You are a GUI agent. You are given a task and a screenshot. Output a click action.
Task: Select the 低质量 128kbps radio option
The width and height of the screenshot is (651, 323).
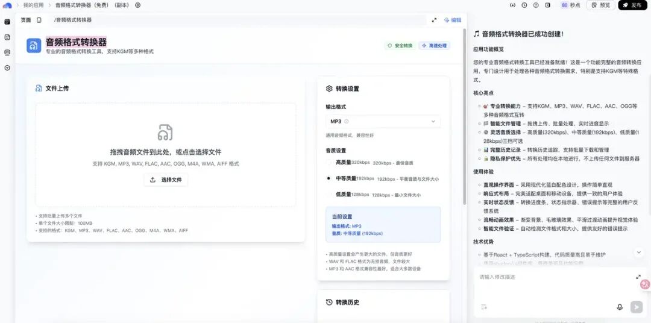329,194
